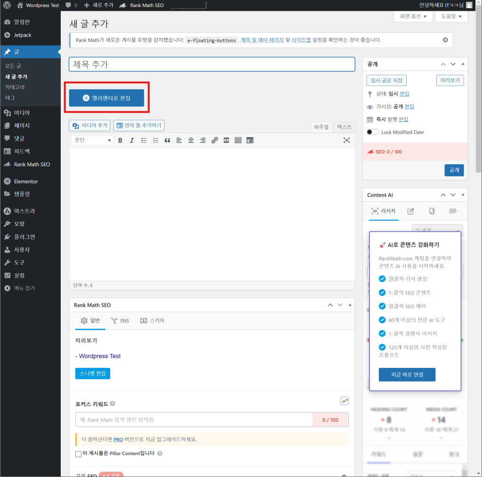The height and width of the screenshot is (477, 482).
Task: Click the help icon next to Pillar Content
Action: (x=160, y=453)
